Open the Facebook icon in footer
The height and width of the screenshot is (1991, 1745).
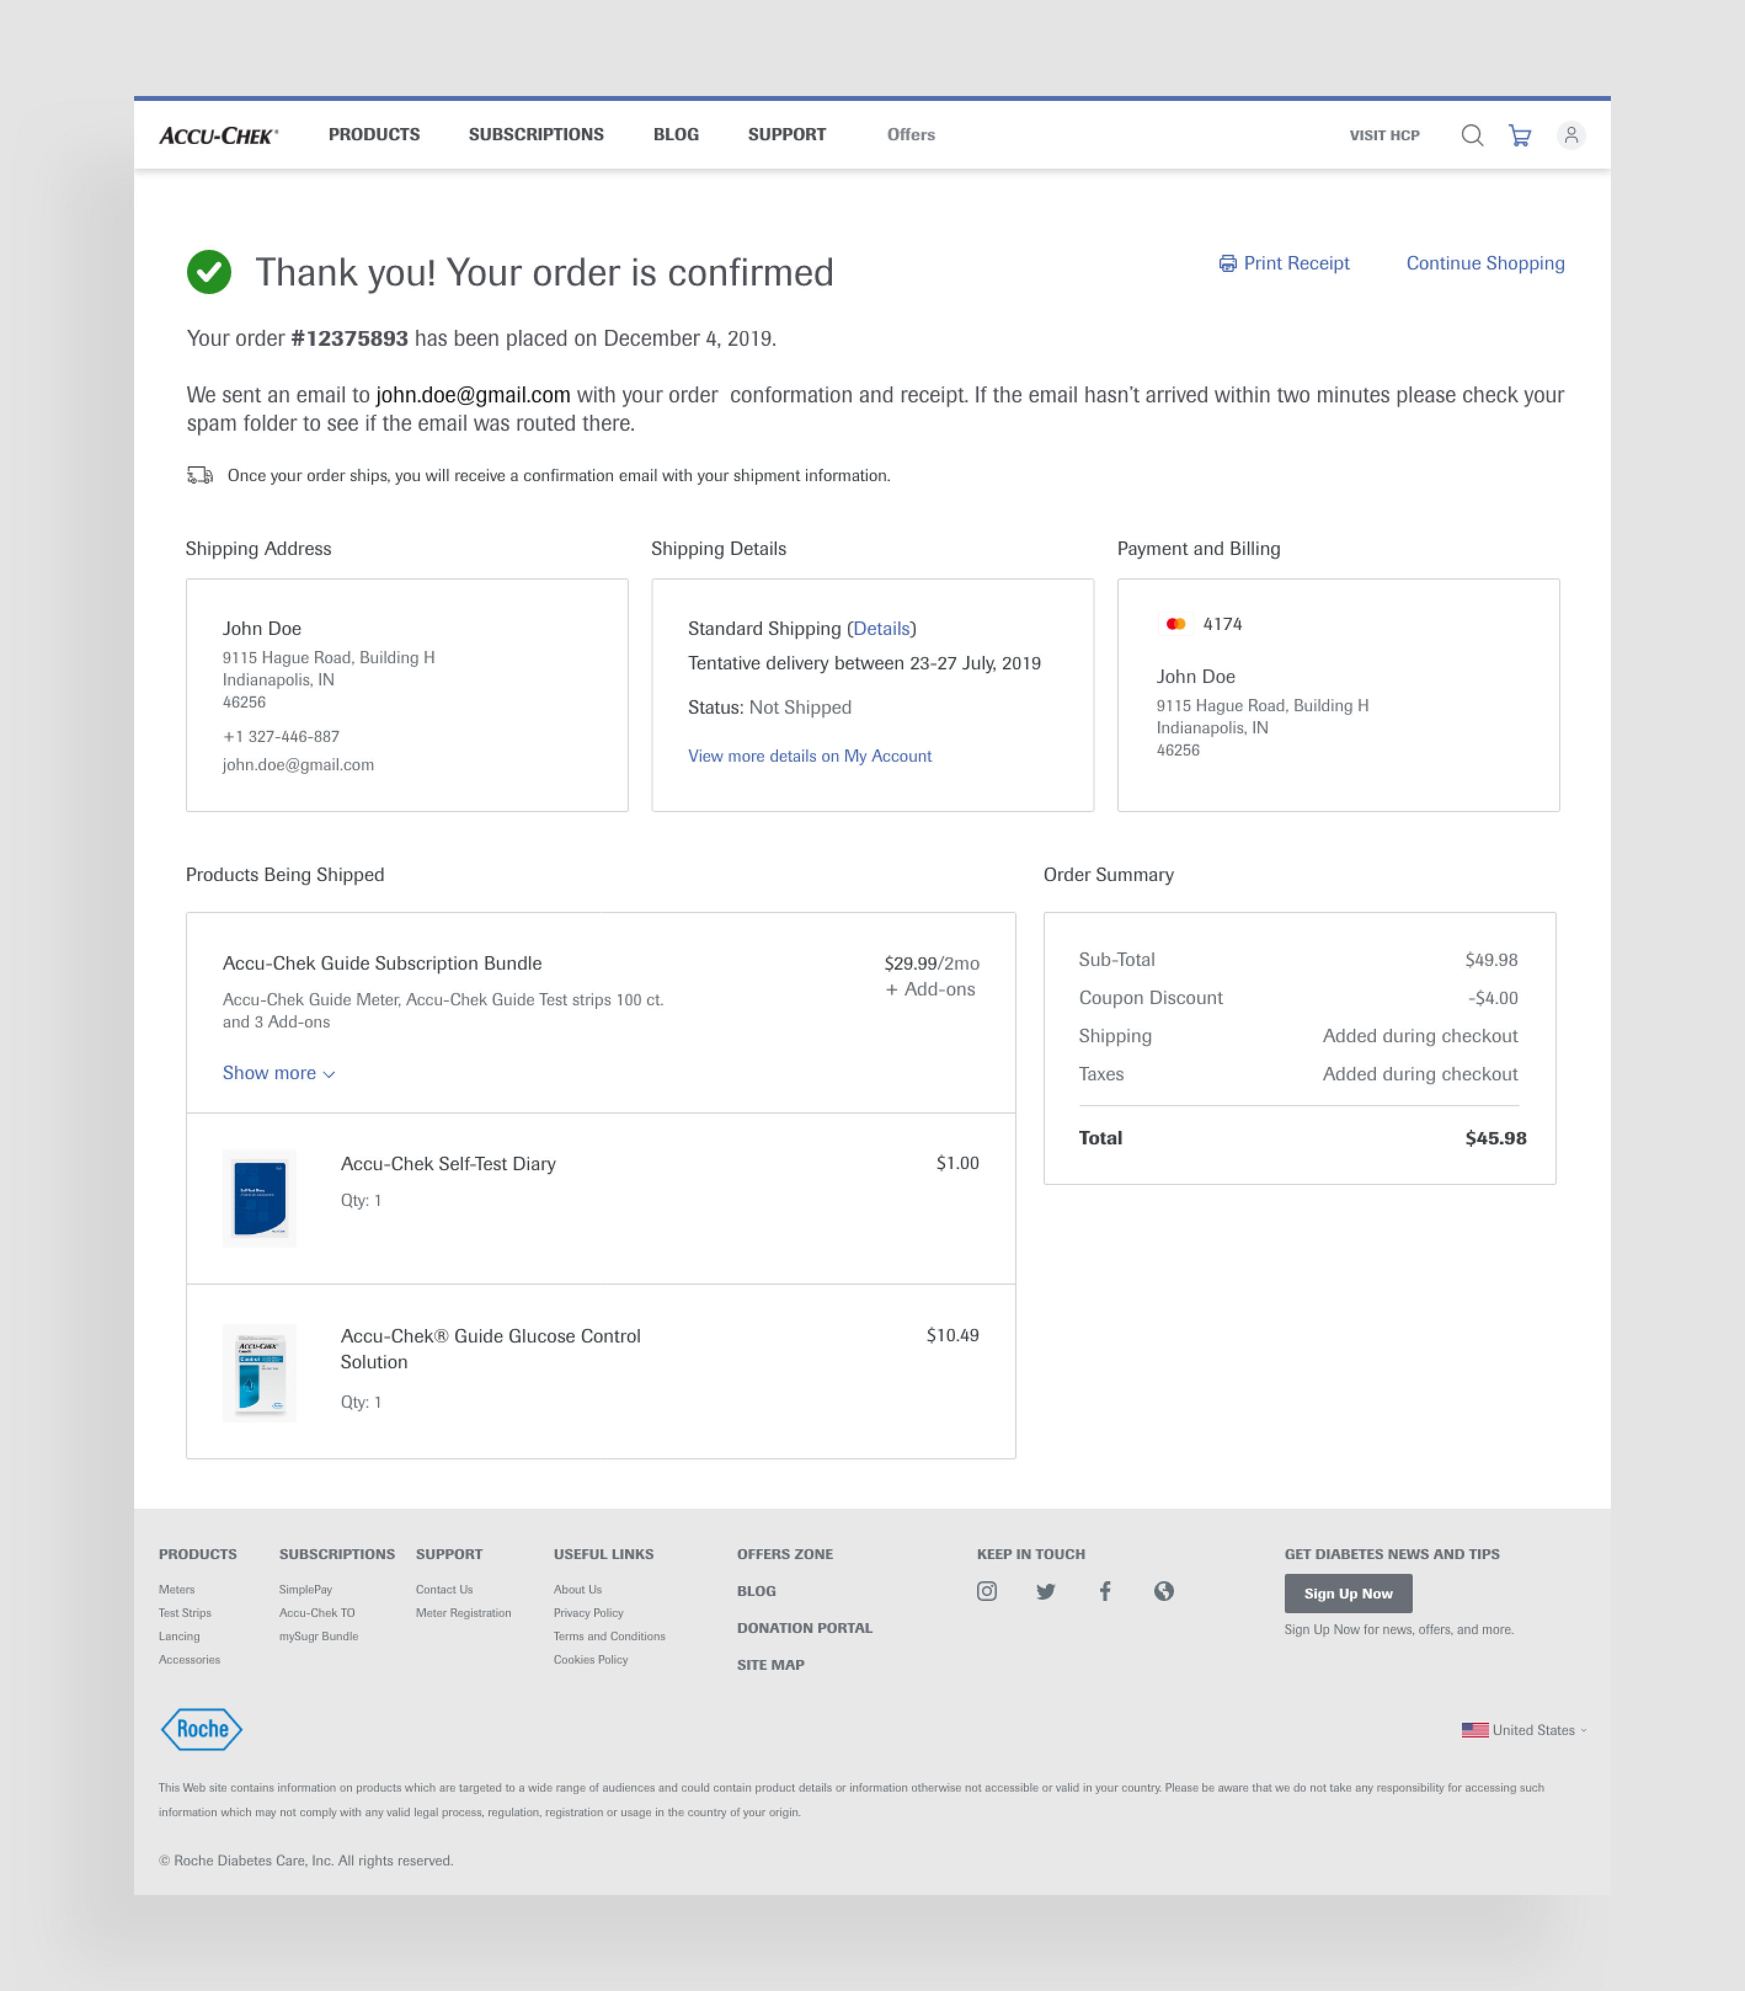[x=1104, y=1591]
